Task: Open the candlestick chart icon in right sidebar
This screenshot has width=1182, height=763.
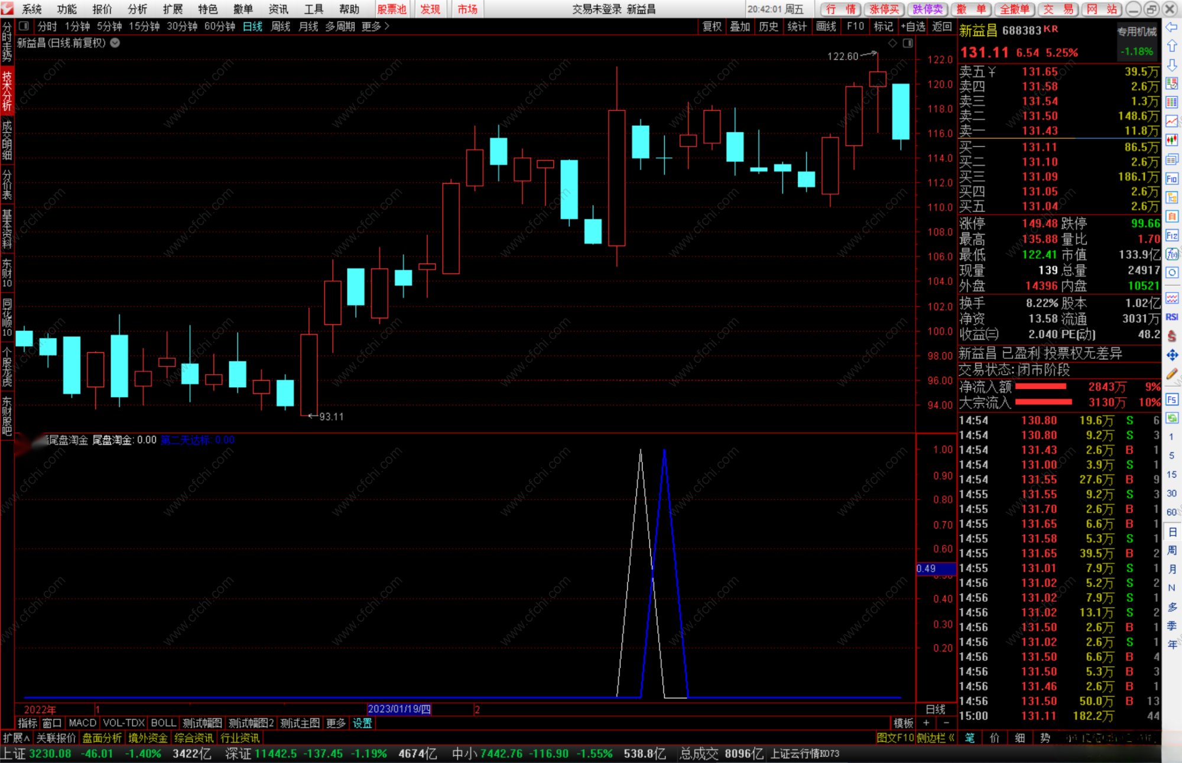Action: click(x=1171, y=140)
